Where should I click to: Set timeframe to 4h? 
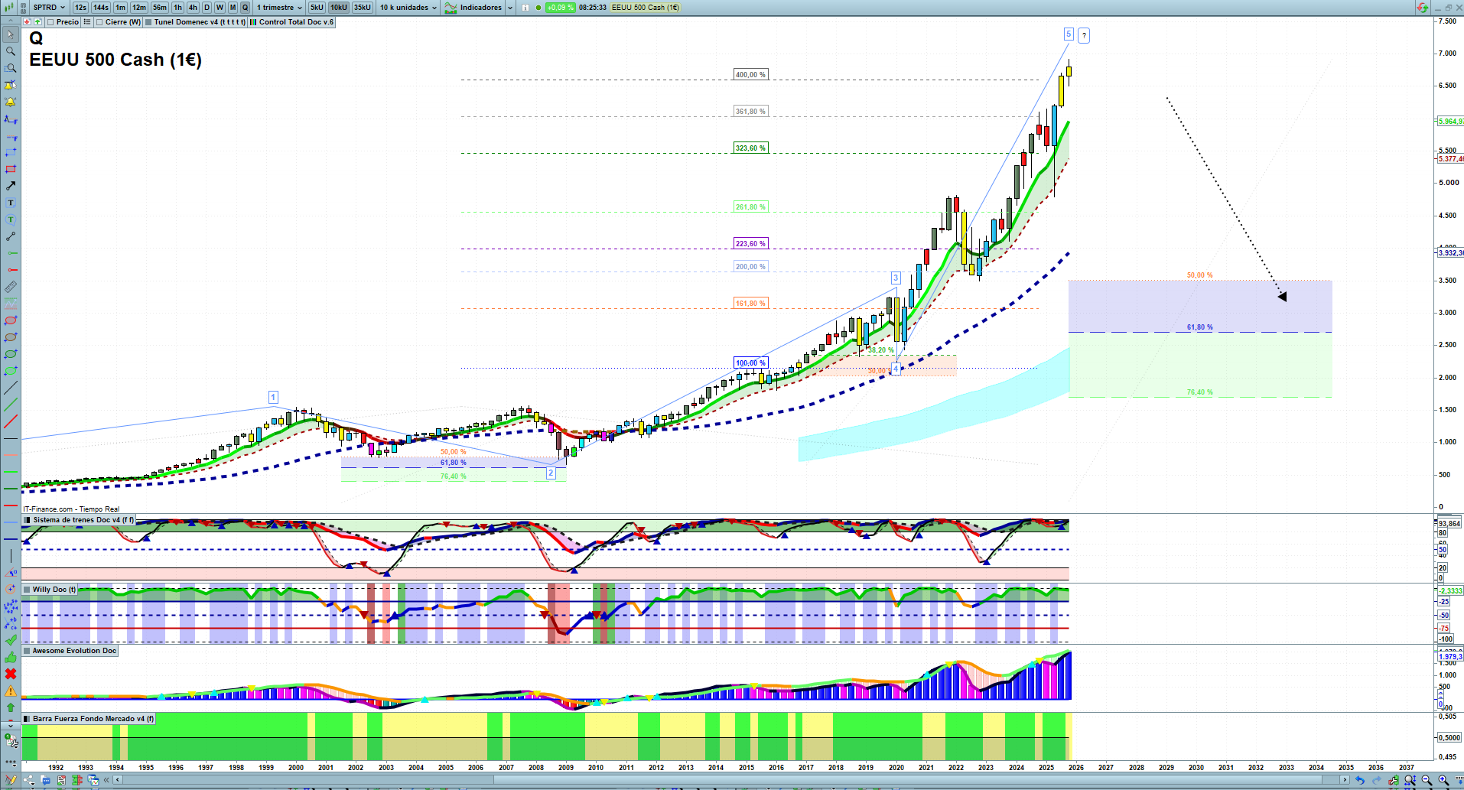tap(193, 8)
